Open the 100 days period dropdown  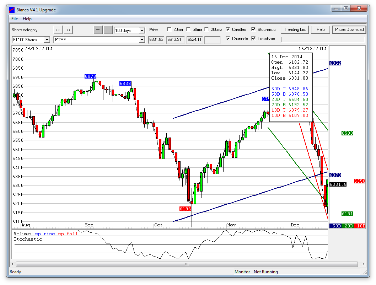click(142, 31)
